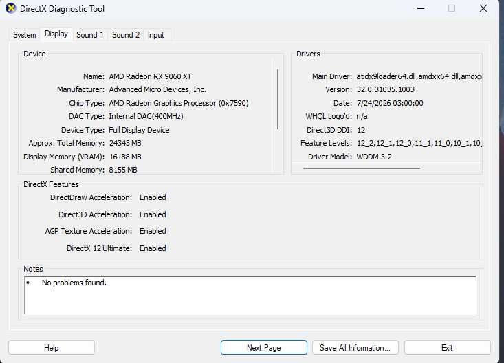This screenshot has height=363, width=504.
Task: Click the 8155 MB shared memory value
Action: pos(123,170)
